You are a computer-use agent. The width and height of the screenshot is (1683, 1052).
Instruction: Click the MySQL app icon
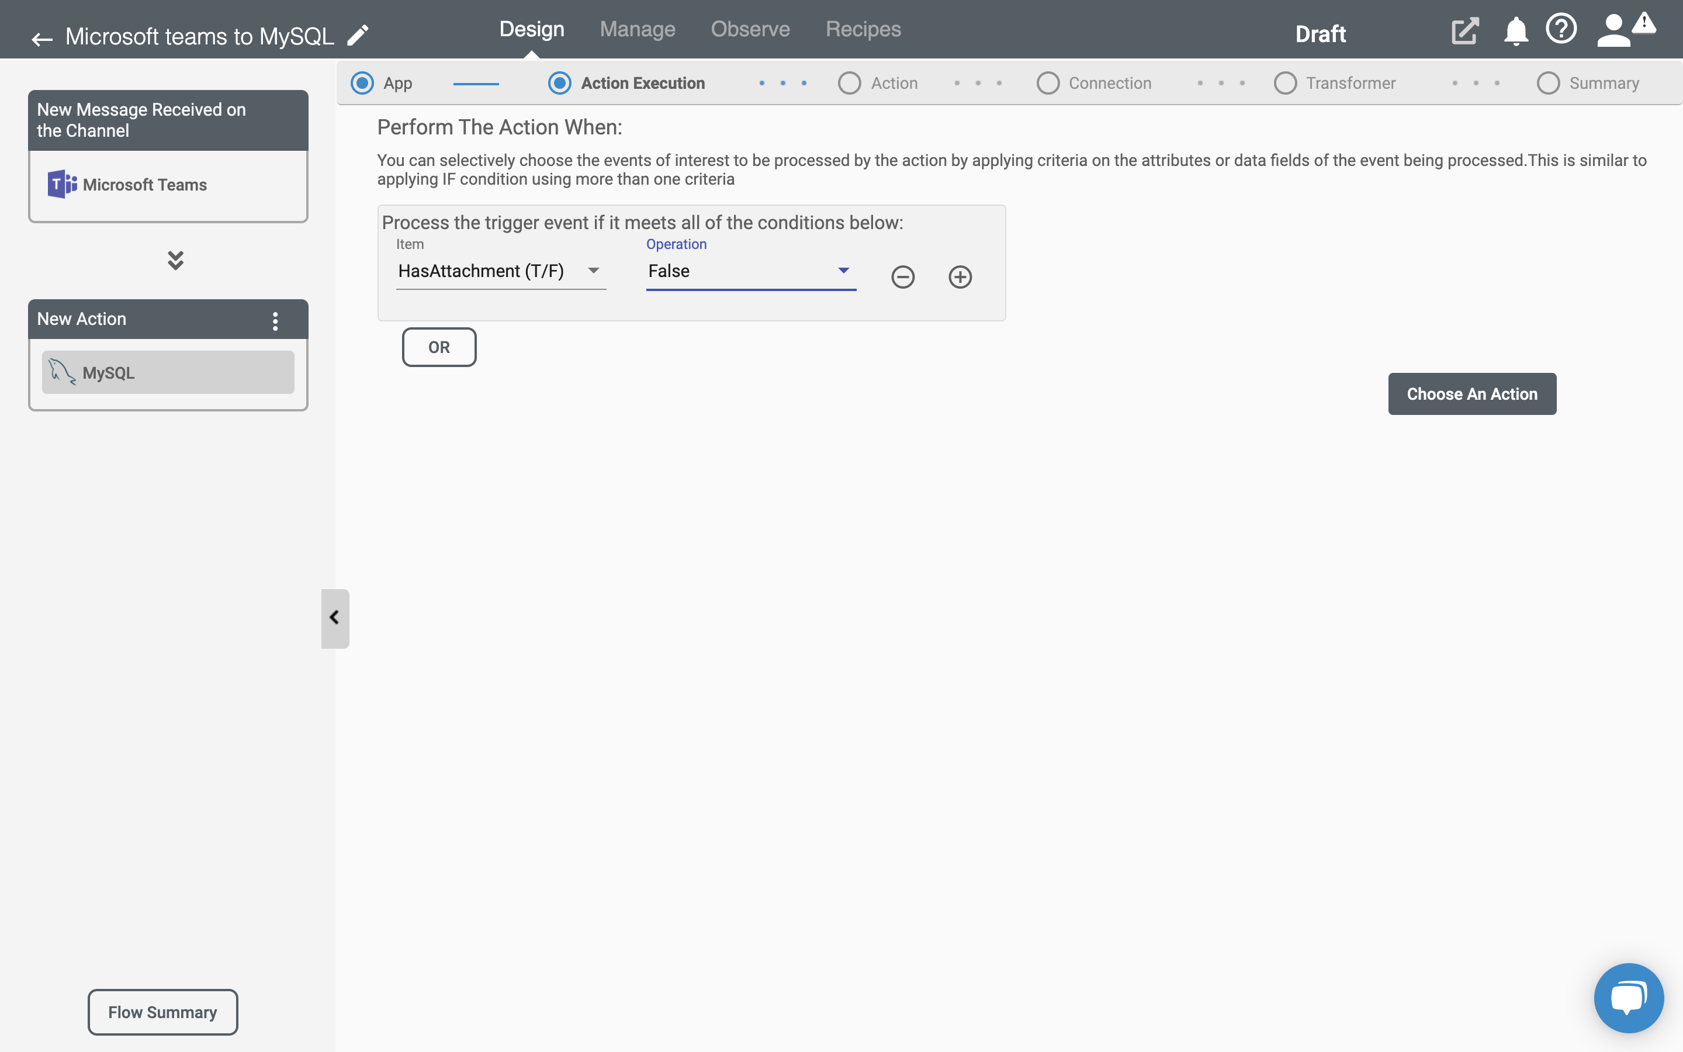(x=61, y=372)
